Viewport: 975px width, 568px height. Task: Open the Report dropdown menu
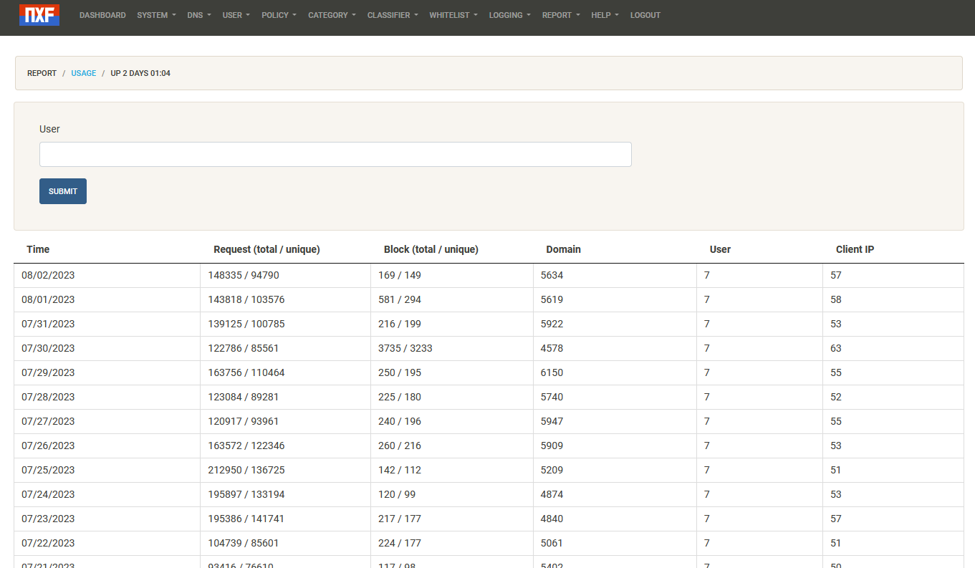click(561, 15)
